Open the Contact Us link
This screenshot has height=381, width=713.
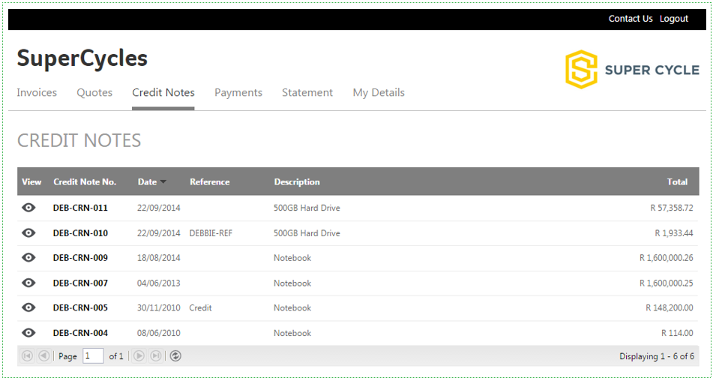point(631,19)
